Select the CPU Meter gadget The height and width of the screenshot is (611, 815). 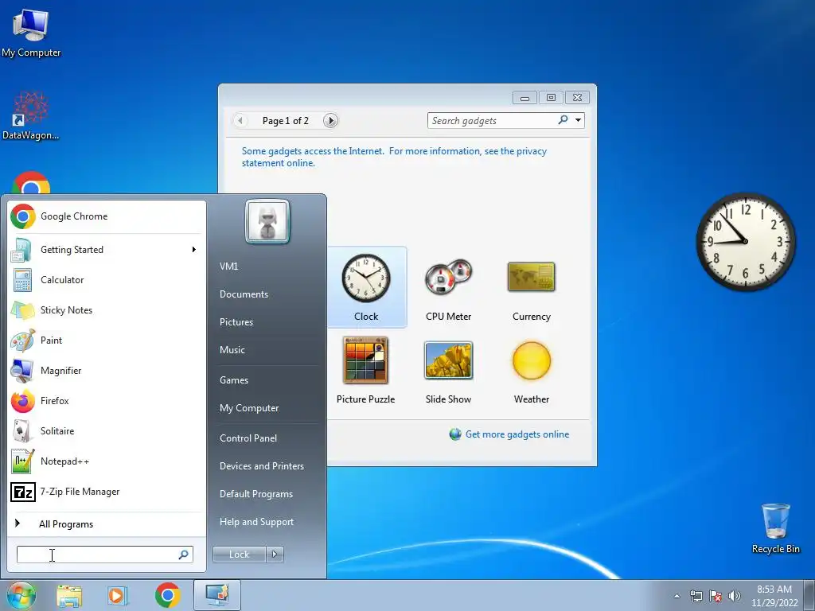click(x=448, y=290)
